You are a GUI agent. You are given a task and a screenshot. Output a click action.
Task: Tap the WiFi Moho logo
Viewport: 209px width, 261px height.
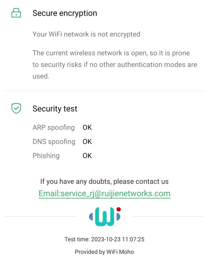point(104,217)
